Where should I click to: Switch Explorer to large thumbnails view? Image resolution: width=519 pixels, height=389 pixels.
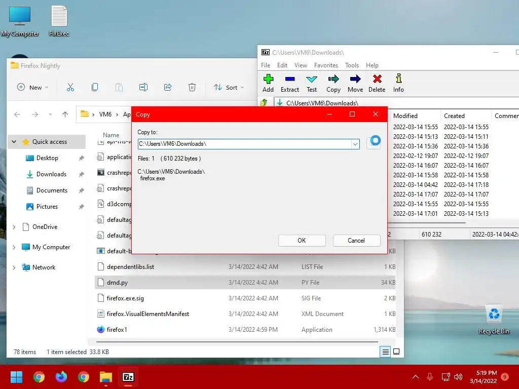pyautogui.click(x=396, y=352)
